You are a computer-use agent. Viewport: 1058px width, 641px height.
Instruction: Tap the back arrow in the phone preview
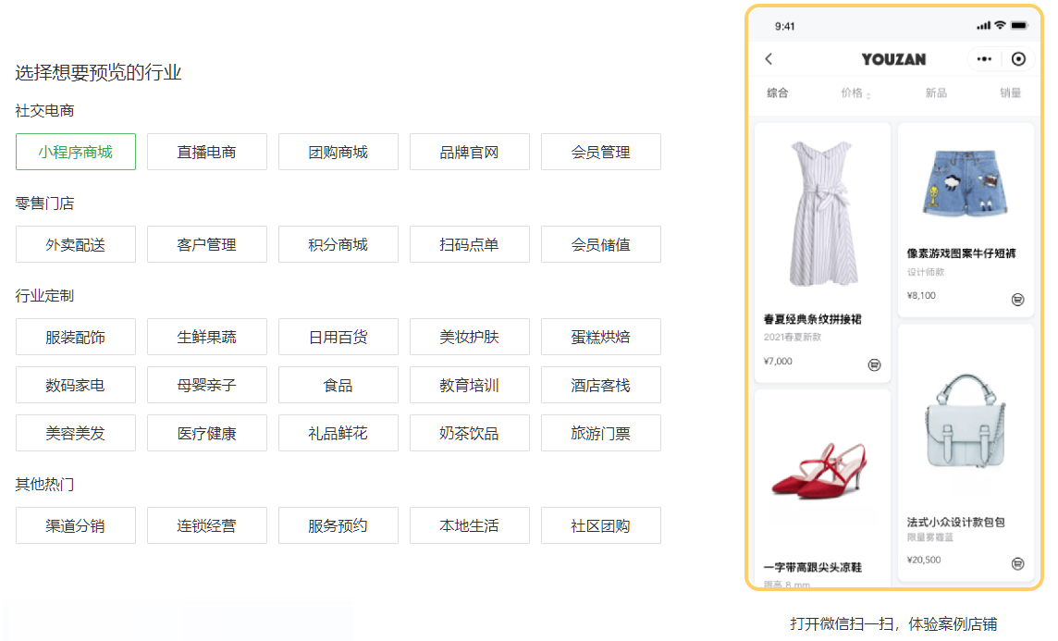pyautogui.click(x=769, y=59)
